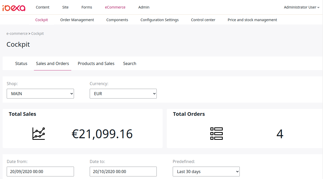Expand the Currency dropdown showing EUR
Viewport: 323px width, 179px height.
[123, 94]
